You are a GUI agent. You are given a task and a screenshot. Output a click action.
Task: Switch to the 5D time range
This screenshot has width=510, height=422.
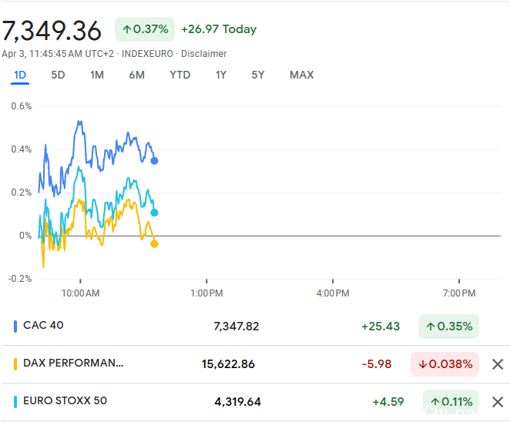pos(58,75)
